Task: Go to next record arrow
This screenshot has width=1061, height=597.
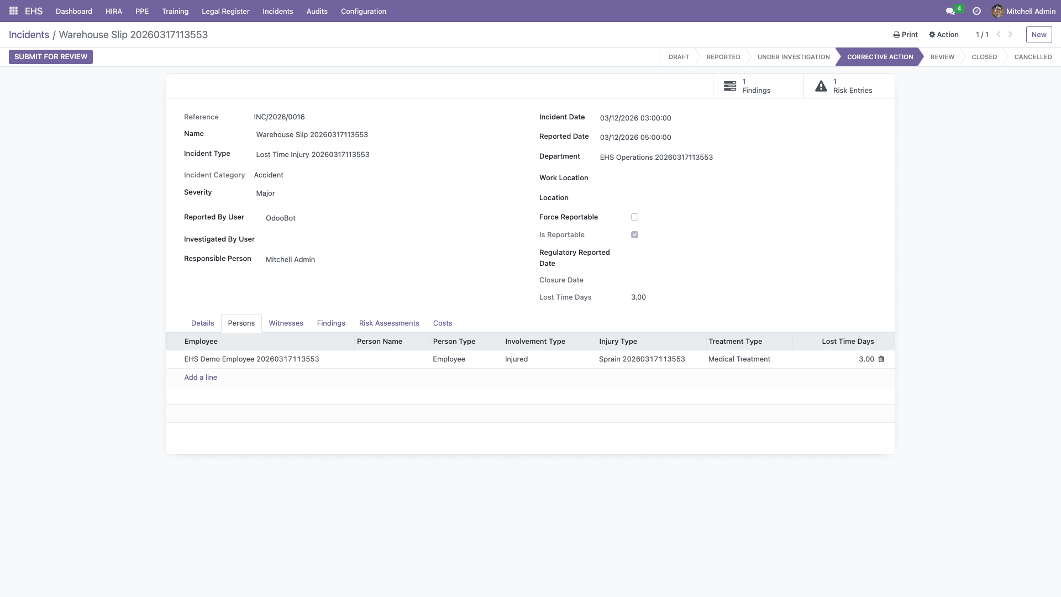Action: pos(1011,34)
